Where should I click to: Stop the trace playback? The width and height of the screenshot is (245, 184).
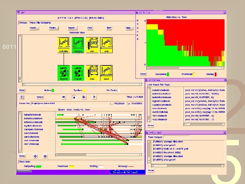coord(74,97)
